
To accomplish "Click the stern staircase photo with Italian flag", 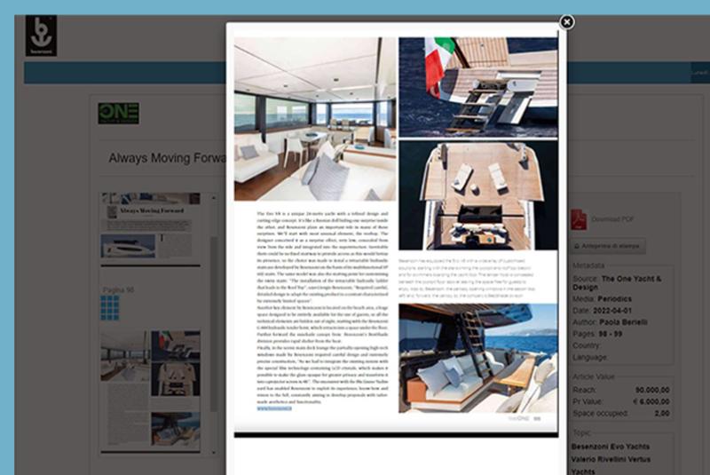I will tap(477, 86).
